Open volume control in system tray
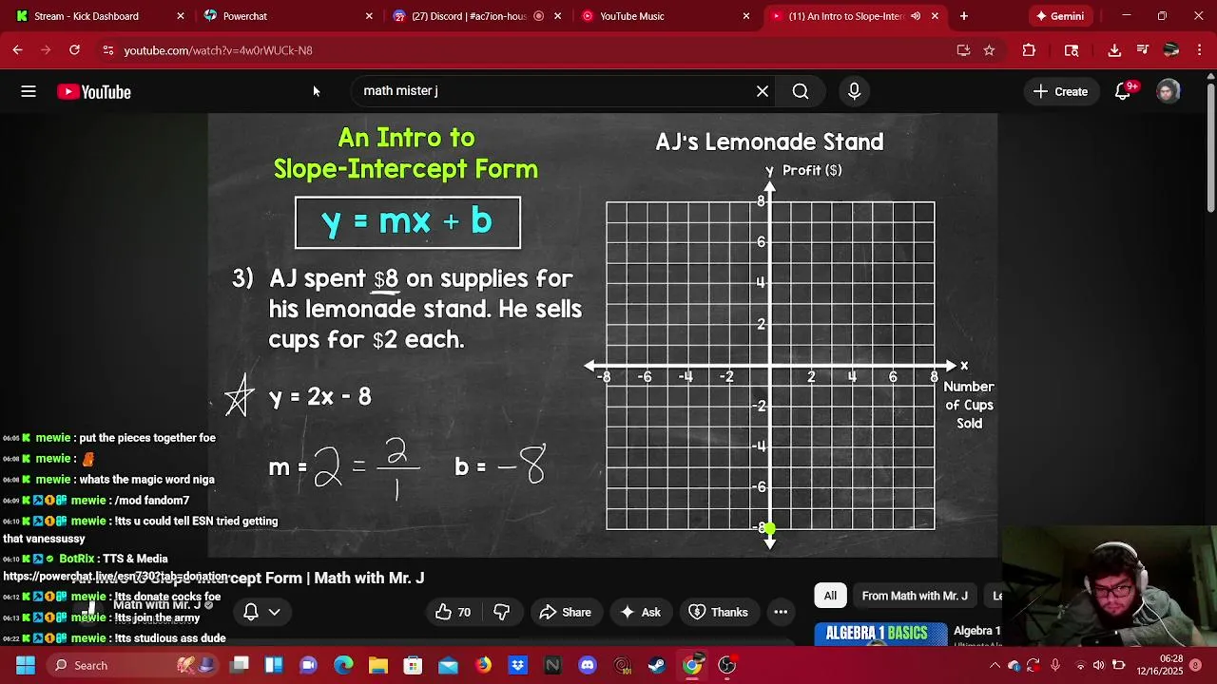1217x684 pixels. [x=1099, y=665]
